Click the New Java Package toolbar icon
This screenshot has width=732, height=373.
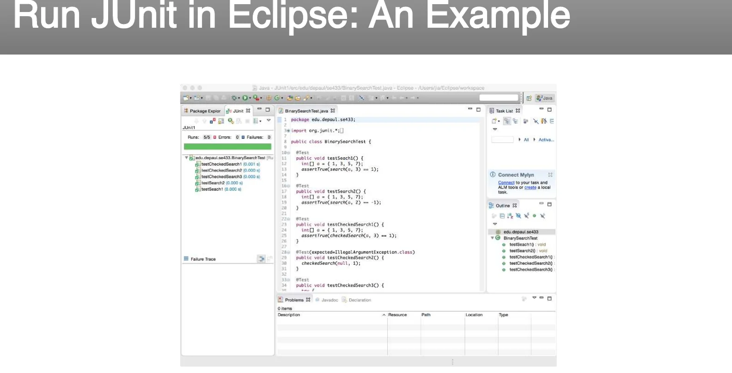point(268,98)
